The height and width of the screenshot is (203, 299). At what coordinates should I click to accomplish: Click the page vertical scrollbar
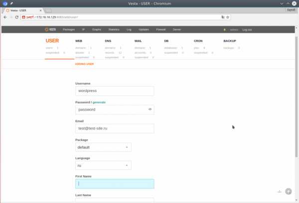(x=297, y=75)
